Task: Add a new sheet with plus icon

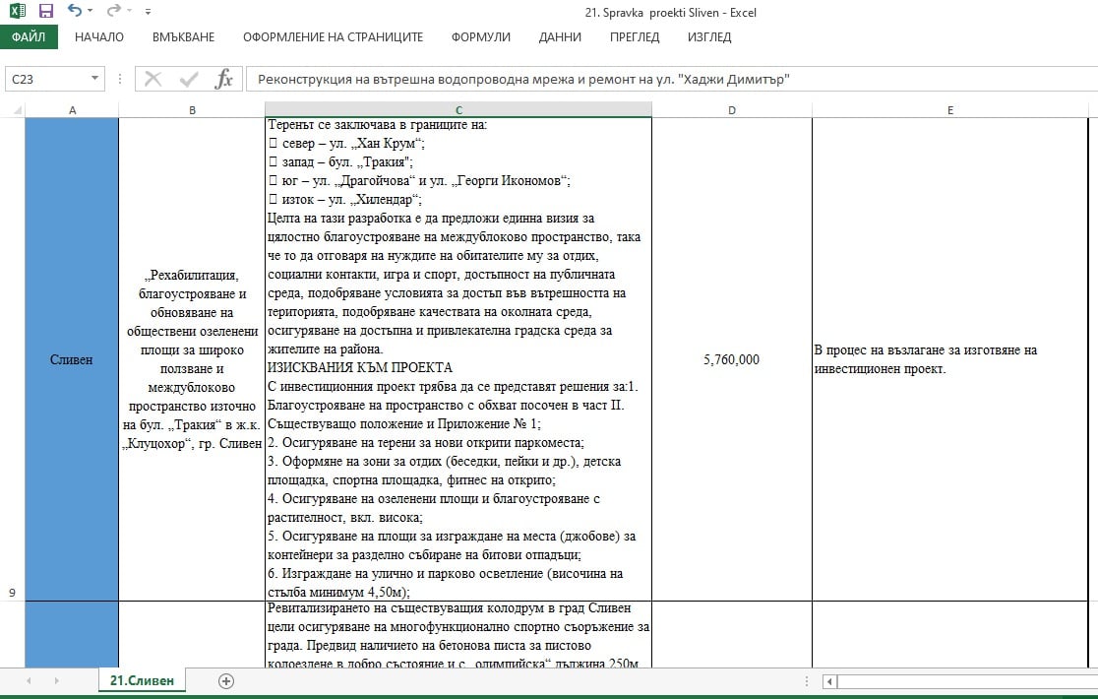Action: pyautogui.click(x=226, y=680)
